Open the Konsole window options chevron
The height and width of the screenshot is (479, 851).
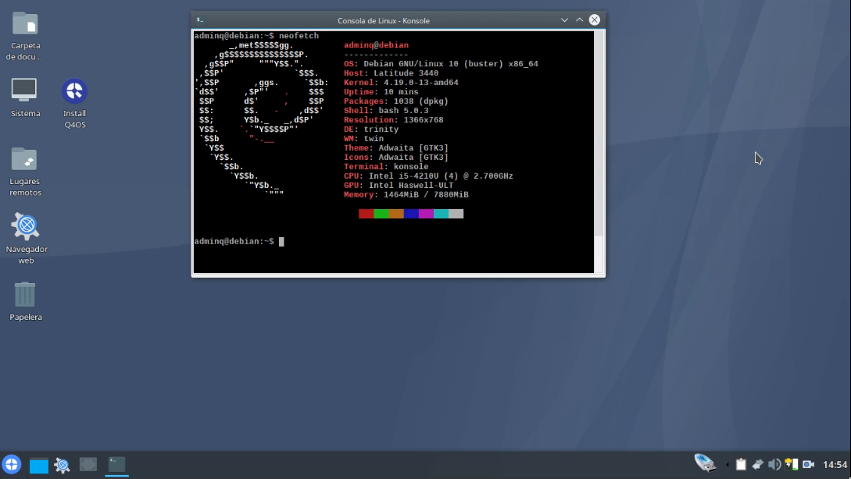(564, 20)
